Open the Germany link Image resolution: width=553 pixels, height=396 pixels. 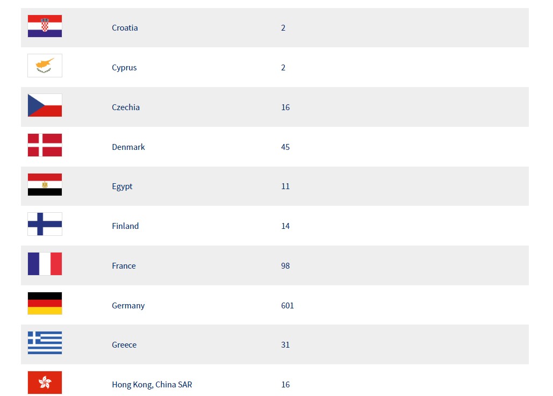[x=128, y=306]
